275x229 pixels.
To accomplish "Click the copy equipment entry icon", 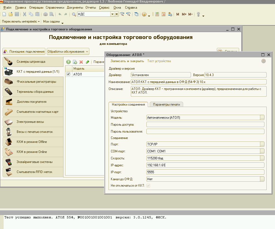I will [75, 62].
